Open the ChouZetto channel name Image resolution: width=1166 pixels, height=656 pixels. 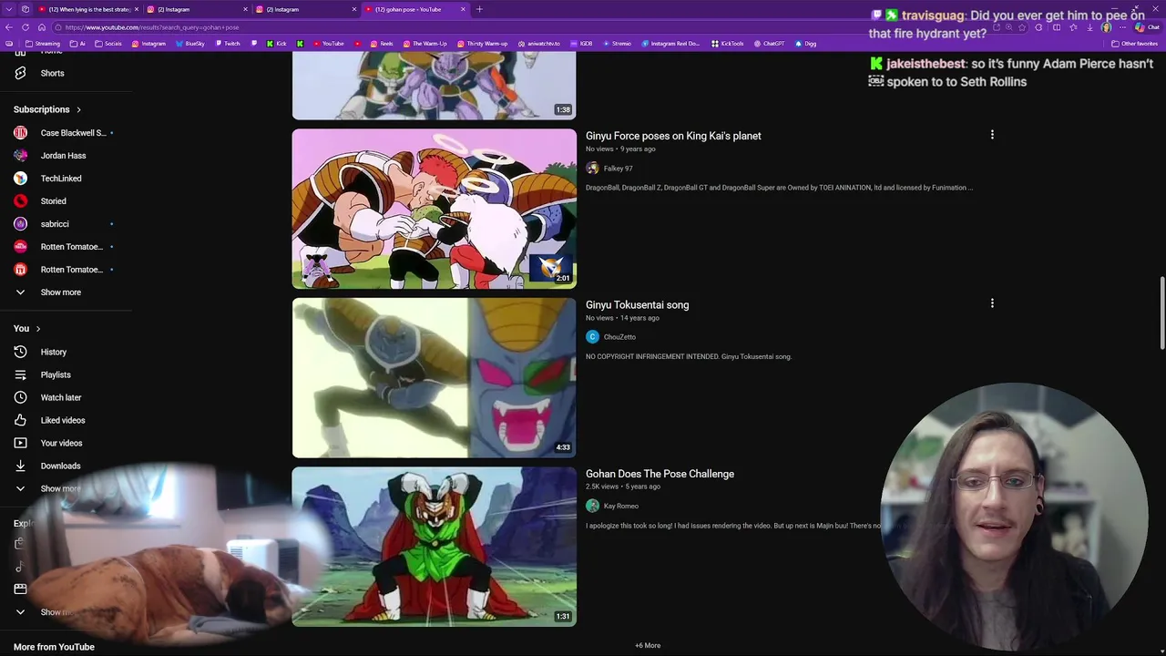click(619, 337)
